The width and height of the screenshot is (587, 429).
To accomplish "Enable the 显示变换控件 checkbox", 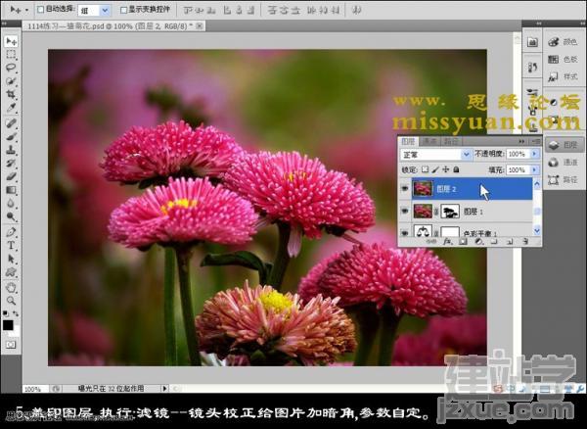I will coord(124,10).
